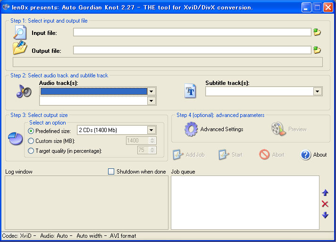Move selected job down in queue

pyautogui.click(x=325, y=215)
